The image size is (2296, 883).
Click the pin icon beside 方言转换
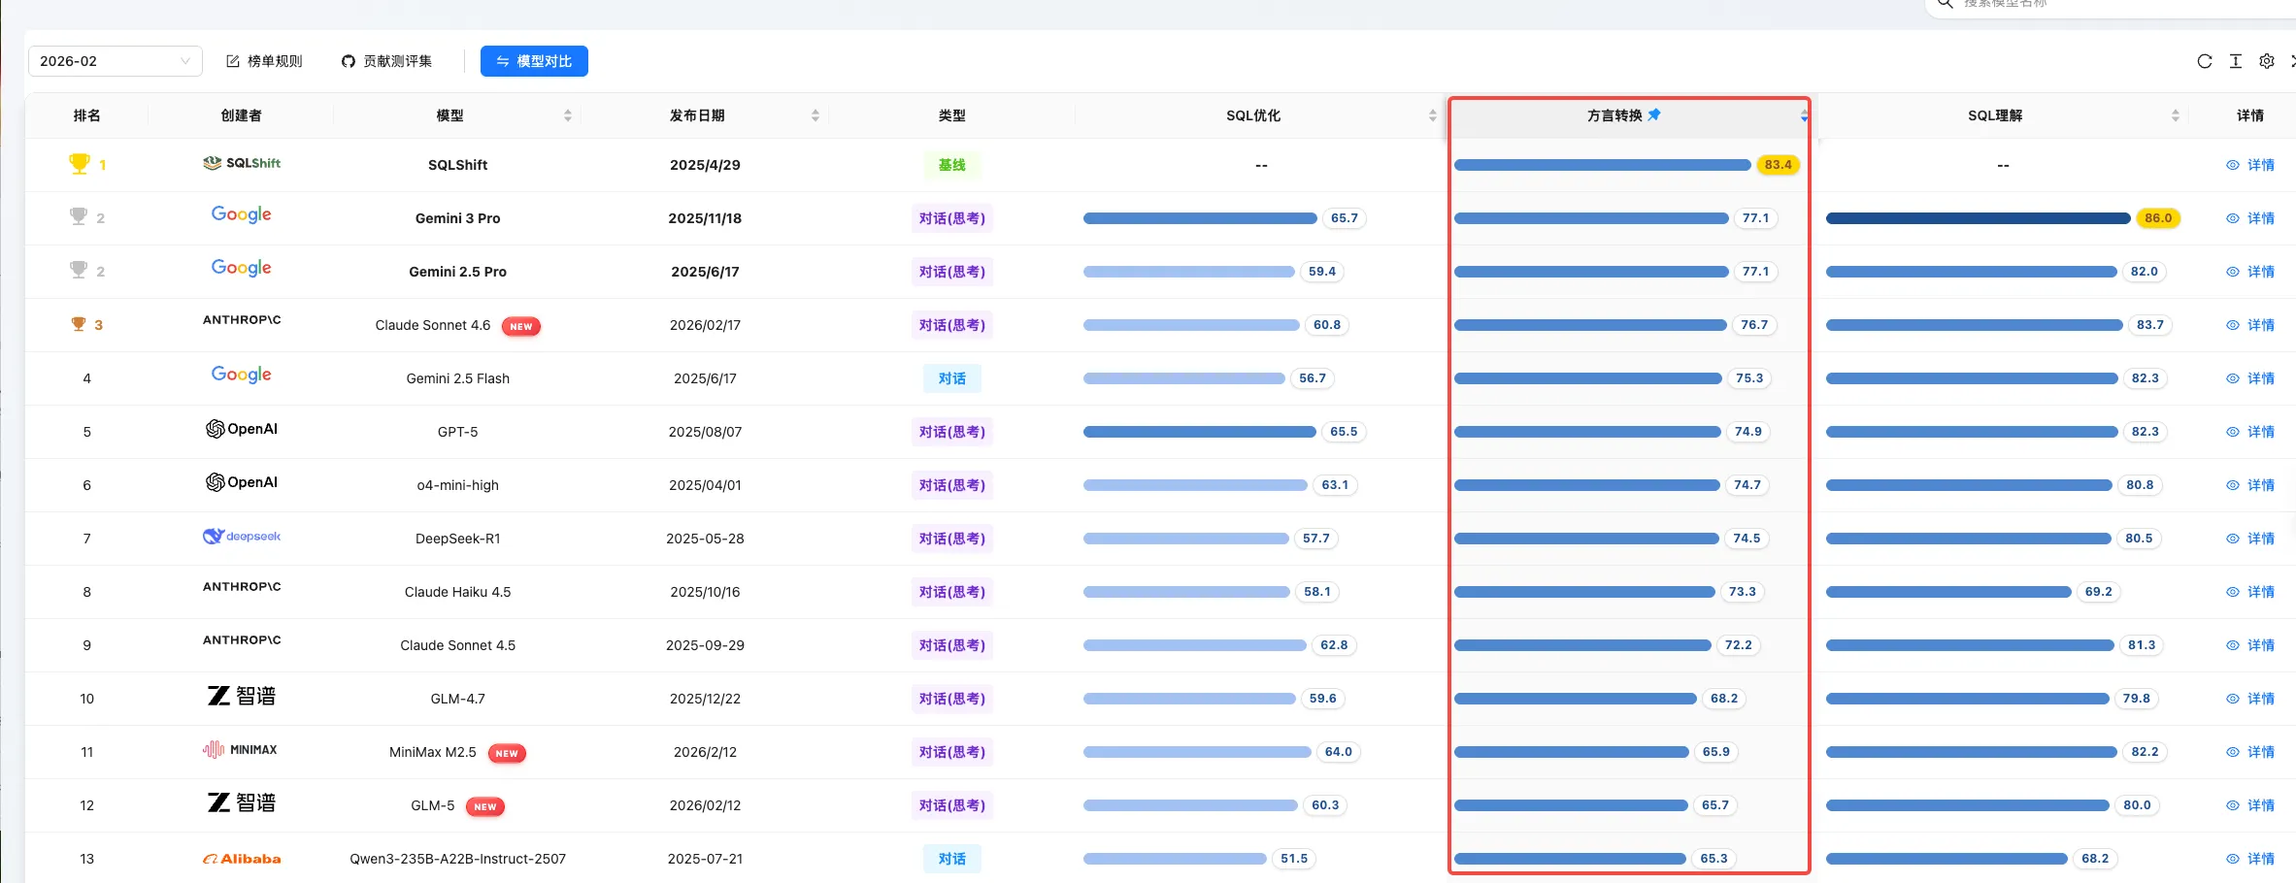pyautogui.click(x=1654, y=114)
